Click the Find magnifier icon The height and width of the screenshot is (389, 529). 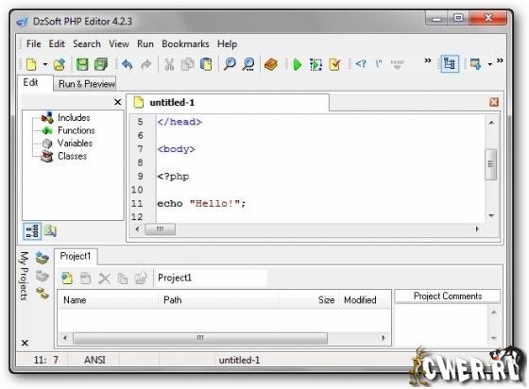pyautogui.click(x=230, y=64)
